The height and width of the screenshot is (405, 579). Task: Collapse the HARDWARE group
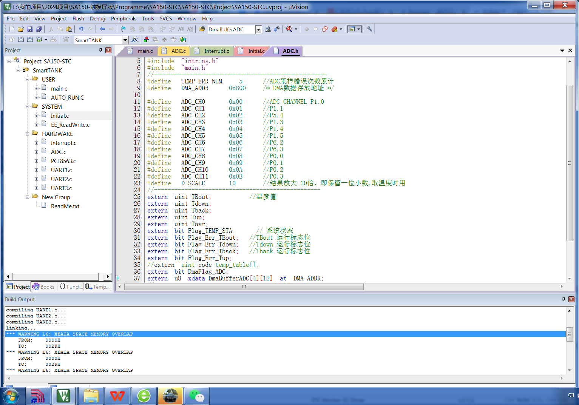[27, 134]
